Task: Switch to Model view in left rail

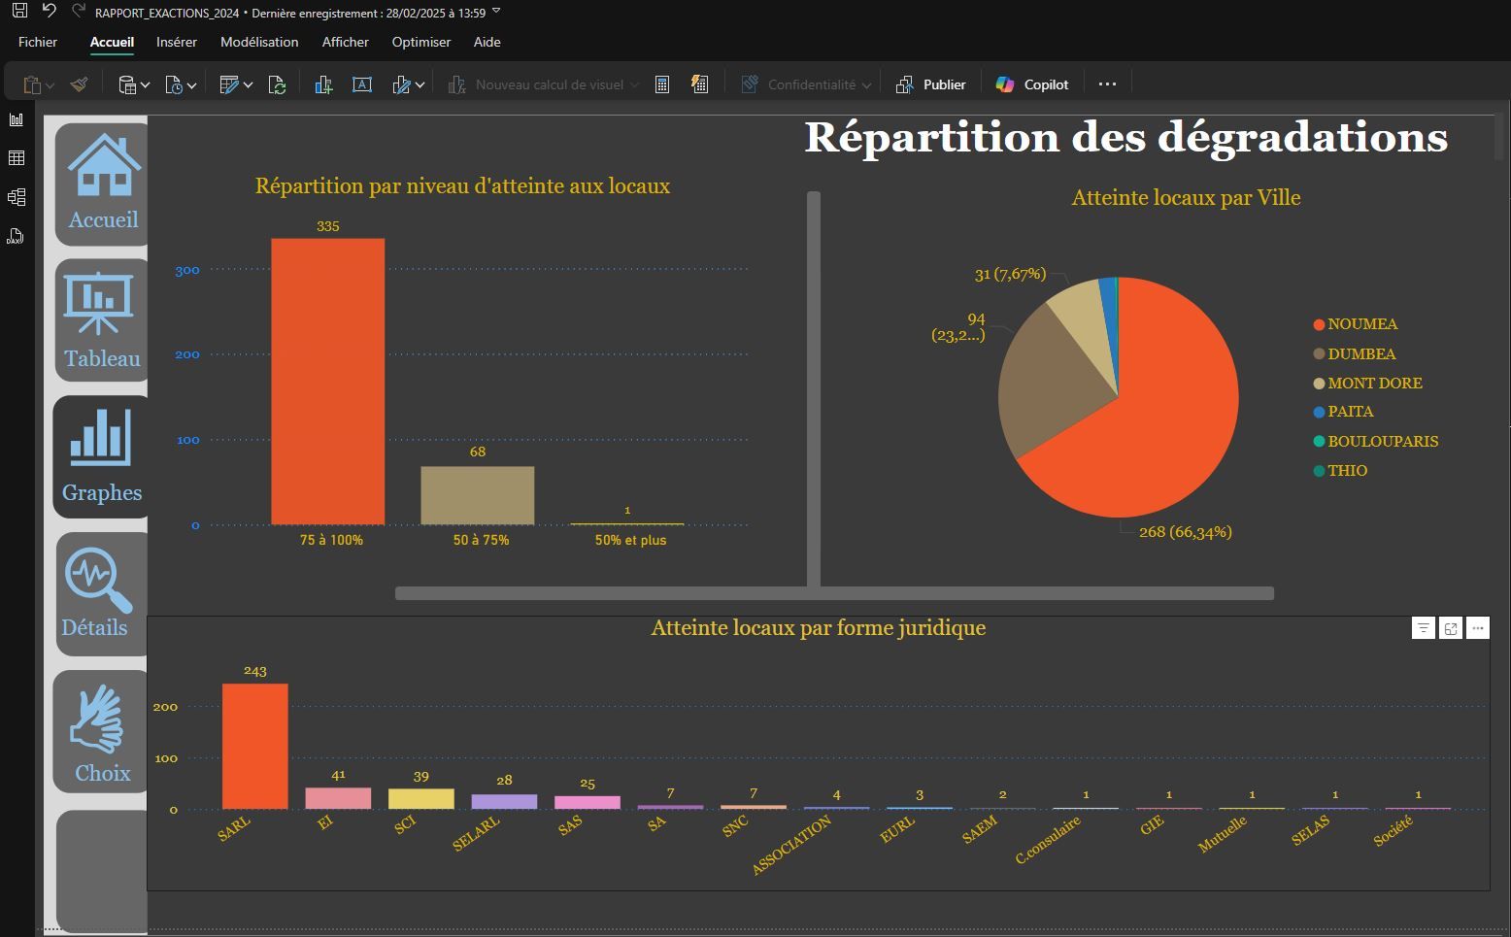Action: point(17,197)
